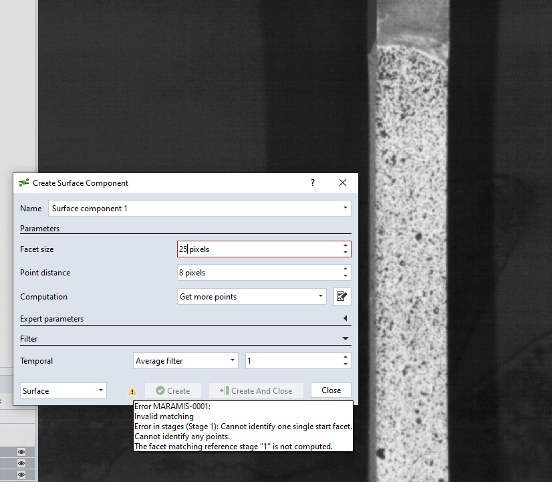Toggle the topmost eye visibility icon
The height and width of the screenshot is (482, 552).
click(x=21, y=452)
